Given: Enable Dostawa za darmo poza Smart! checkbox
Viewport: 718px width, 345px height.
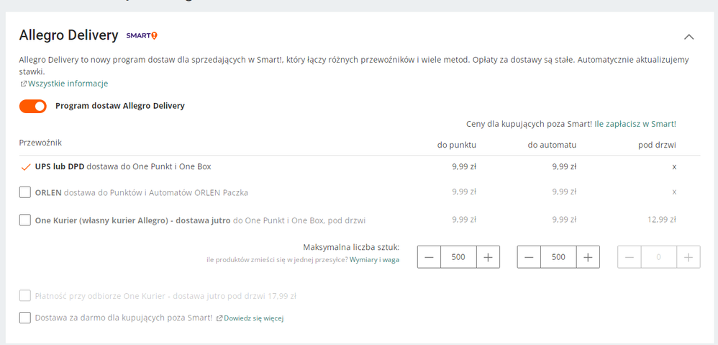Looking at the screenshot, I should coord(25,317).
